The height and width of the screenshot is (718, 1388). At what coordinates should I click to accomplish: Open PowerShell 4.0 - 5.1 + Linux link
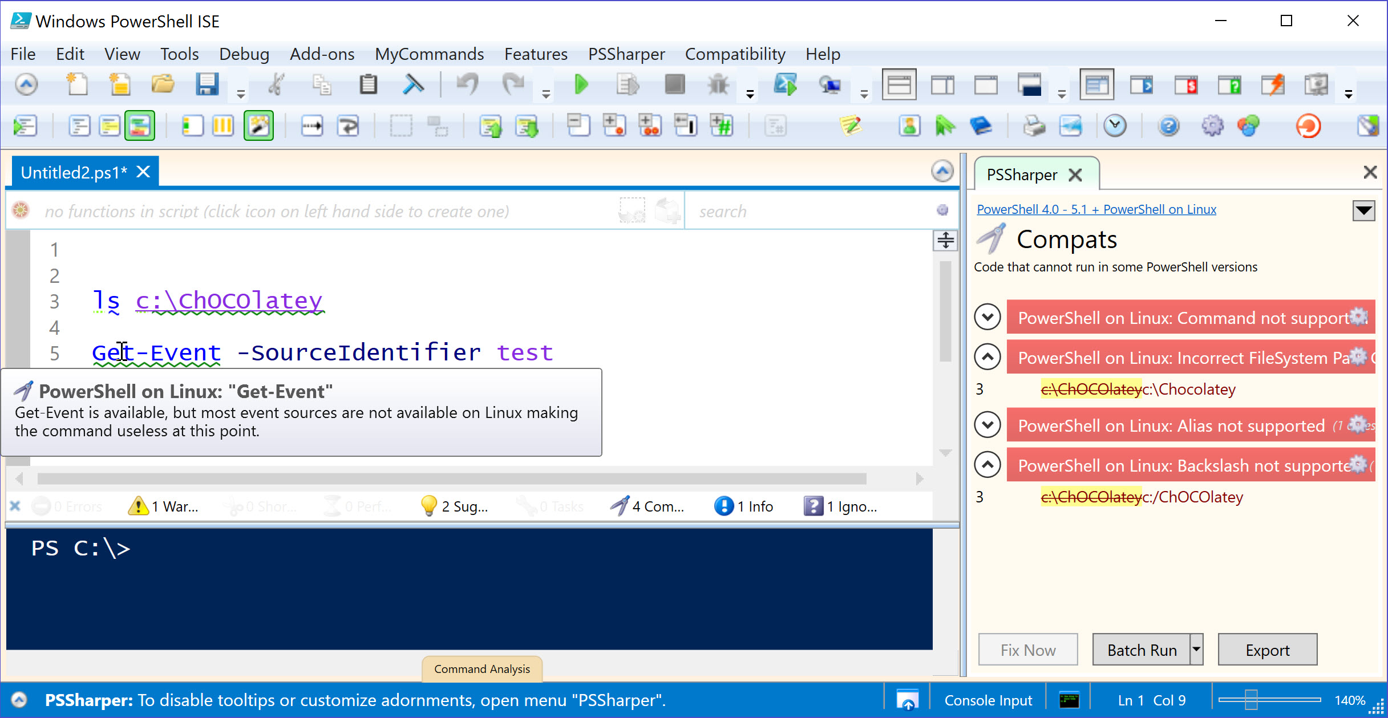[1096, 209]
